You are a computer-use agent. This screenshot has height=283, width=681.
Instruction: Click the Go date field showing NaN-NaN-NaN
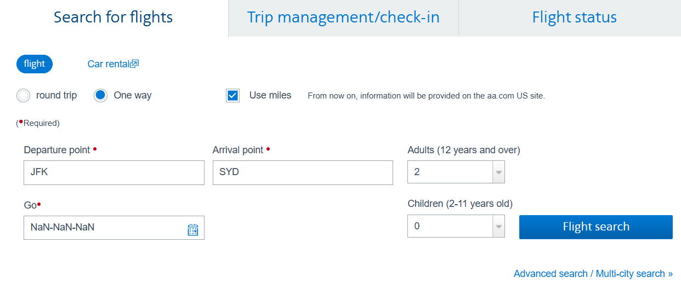coord(104,228)
